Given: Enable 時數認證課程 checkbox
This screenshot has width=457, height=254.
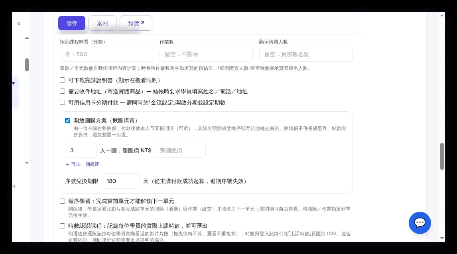Looking at the screenshot, I should [x=62, y=226].
